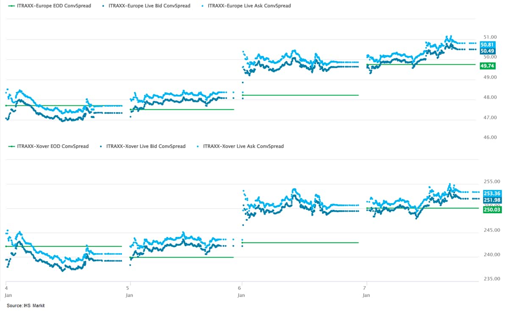Click the dark dot marker for ITRAXX-Xover Live Bid
The width and height of the screenshot is (505, 311).
click(x=101, y=146)
